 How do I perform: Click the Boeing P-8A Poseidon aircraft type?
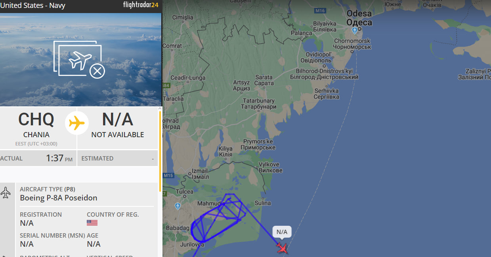click(59, 198)
